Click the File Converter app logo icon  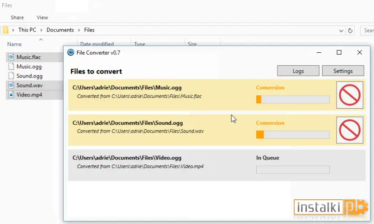70,52
